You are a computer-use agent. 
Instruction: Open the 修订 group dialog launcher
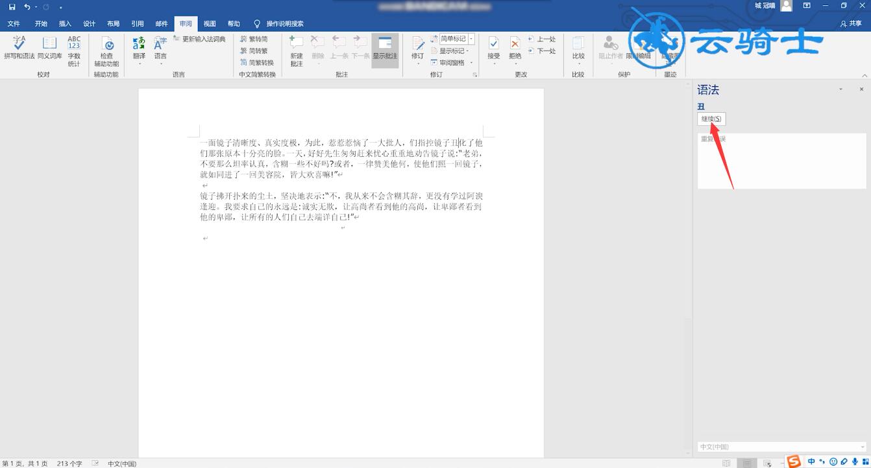coord(475,75)
